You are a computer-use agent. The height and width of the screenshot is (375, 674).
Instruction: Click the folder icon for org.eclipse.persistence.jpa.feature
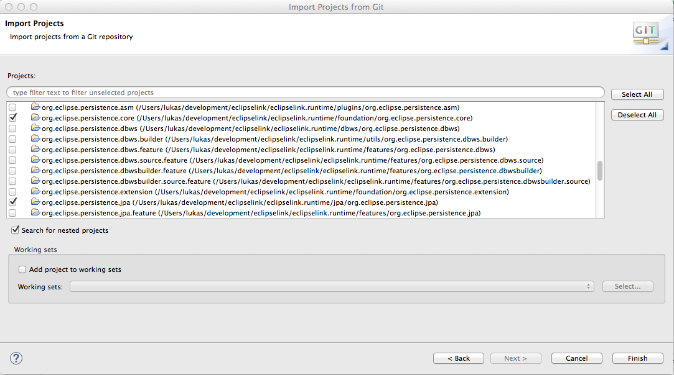tap(35, 212)
